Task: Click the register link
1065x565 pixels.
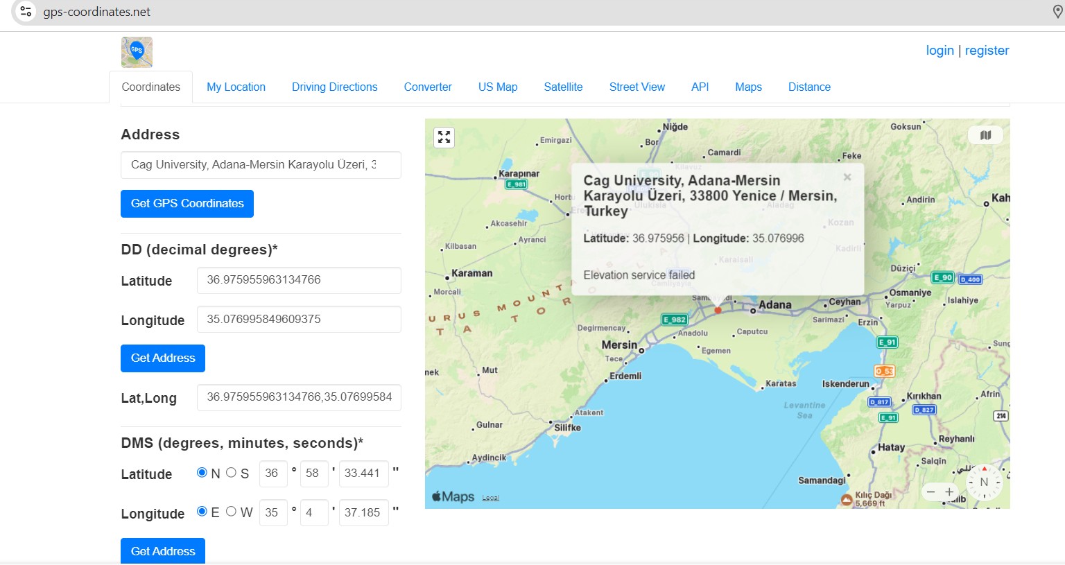Action: [x=987, y=50]
